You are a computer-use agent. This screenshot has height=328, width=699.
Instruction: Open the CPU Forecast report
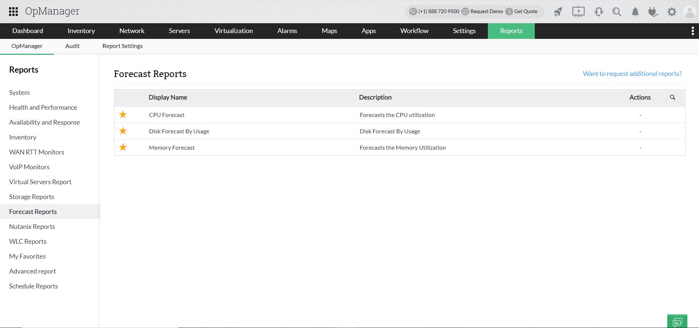click(167, 115)
